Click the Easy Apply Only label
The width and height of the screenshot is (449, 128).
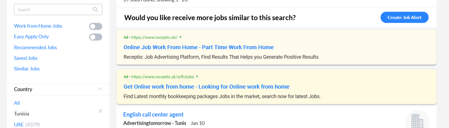point(31,37)
